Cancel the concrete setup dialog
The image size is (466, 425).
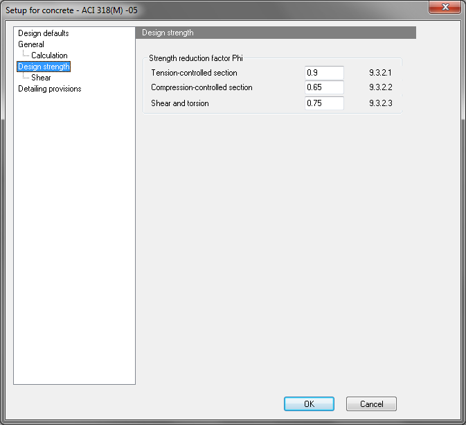371,404
